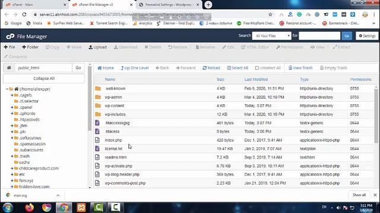Expand the foni.xyz folder

tap(12, 180)
